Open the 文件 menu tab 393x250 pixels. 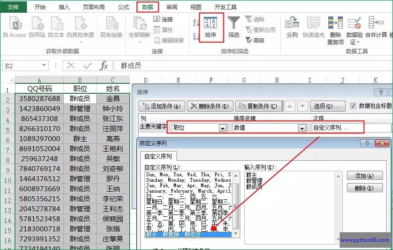[14, 7]
